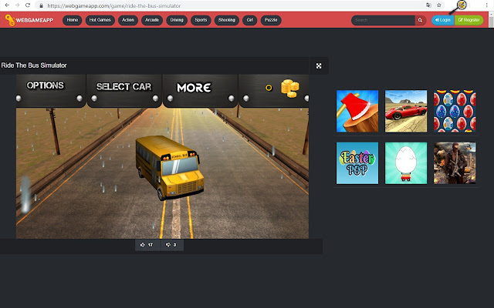Screen dimensions: 494x308
Task: Open the cracked egg on cart thumbnail
Action: [x=406, y=163]
